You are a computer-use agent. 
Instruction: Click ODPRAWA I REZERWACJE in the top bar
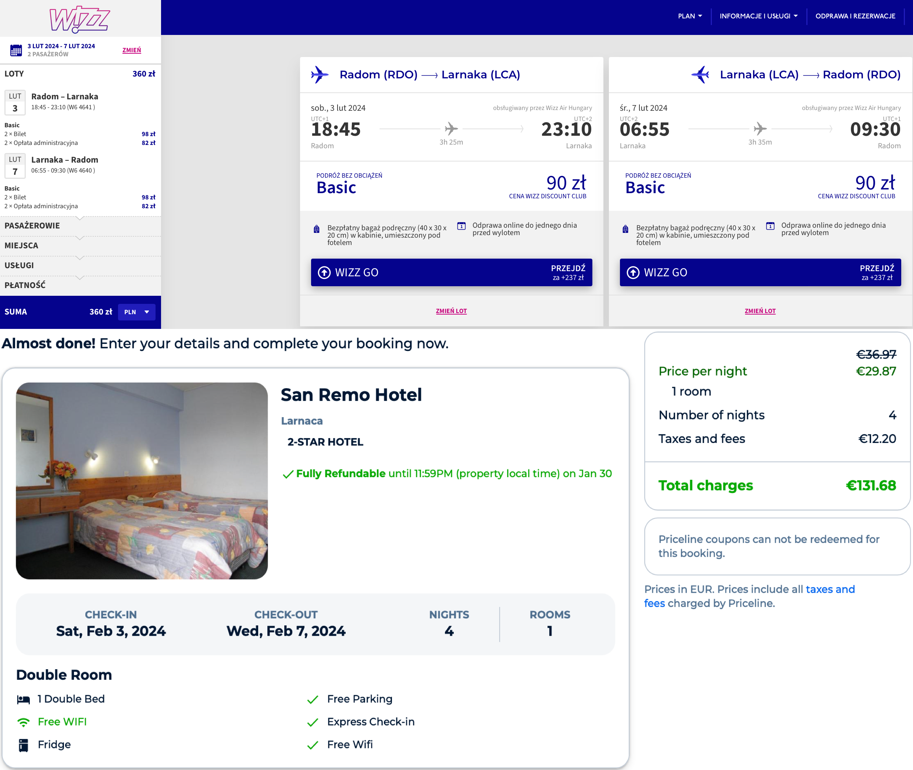click(855, 16)
